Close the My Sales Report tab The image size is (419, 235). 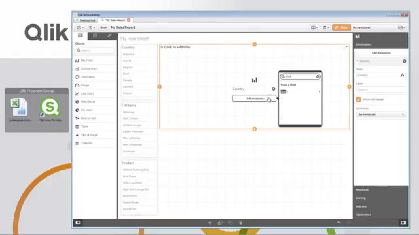tap(129, 20)
